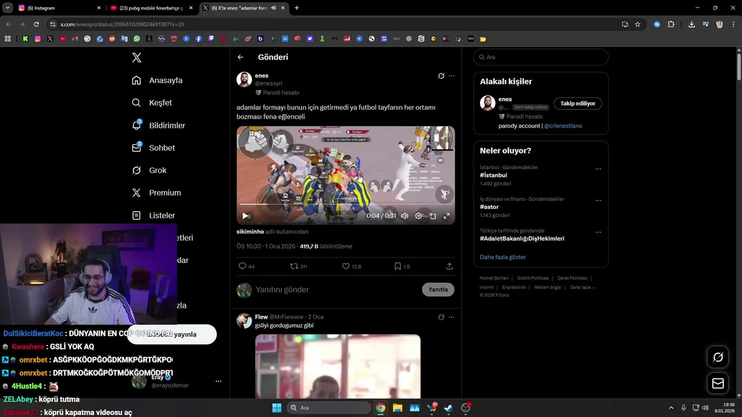Open more options on enes post
The width and height of the screenshot is (742, 417).
tap(452, 76)
